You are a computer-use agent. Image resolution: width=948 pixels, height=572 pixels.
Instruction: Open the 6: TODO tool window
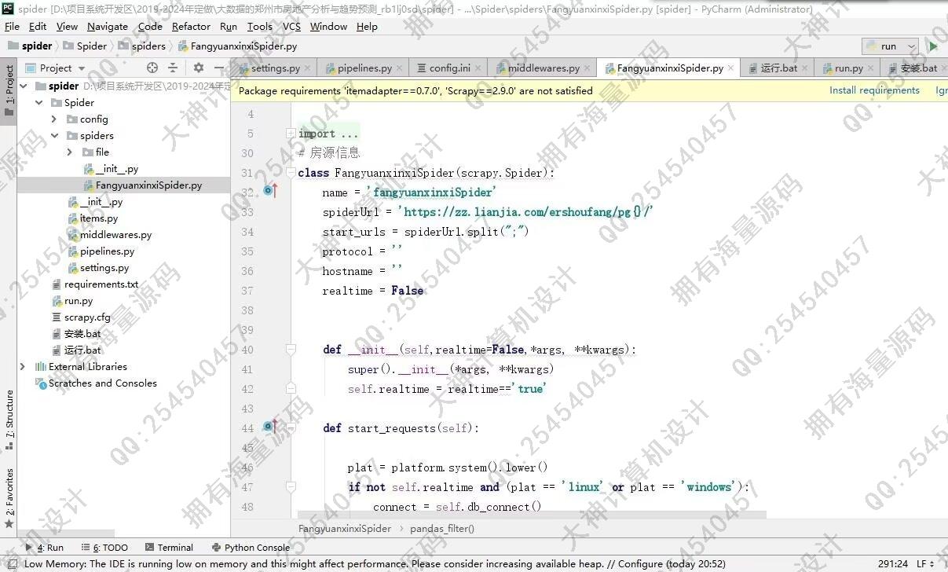pyautogui.click(x=104, y=548)
